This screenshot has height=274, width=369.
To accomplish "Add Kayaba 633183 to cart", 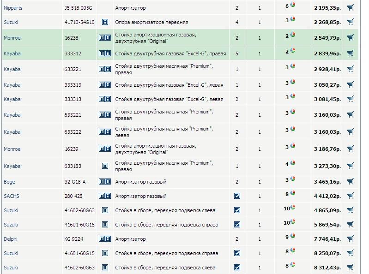I will [351, 166].
